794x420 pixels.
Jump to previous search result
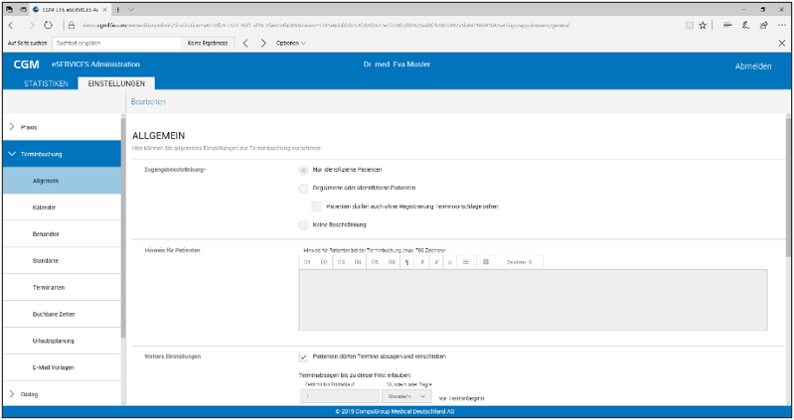click(x=245, y=43)
